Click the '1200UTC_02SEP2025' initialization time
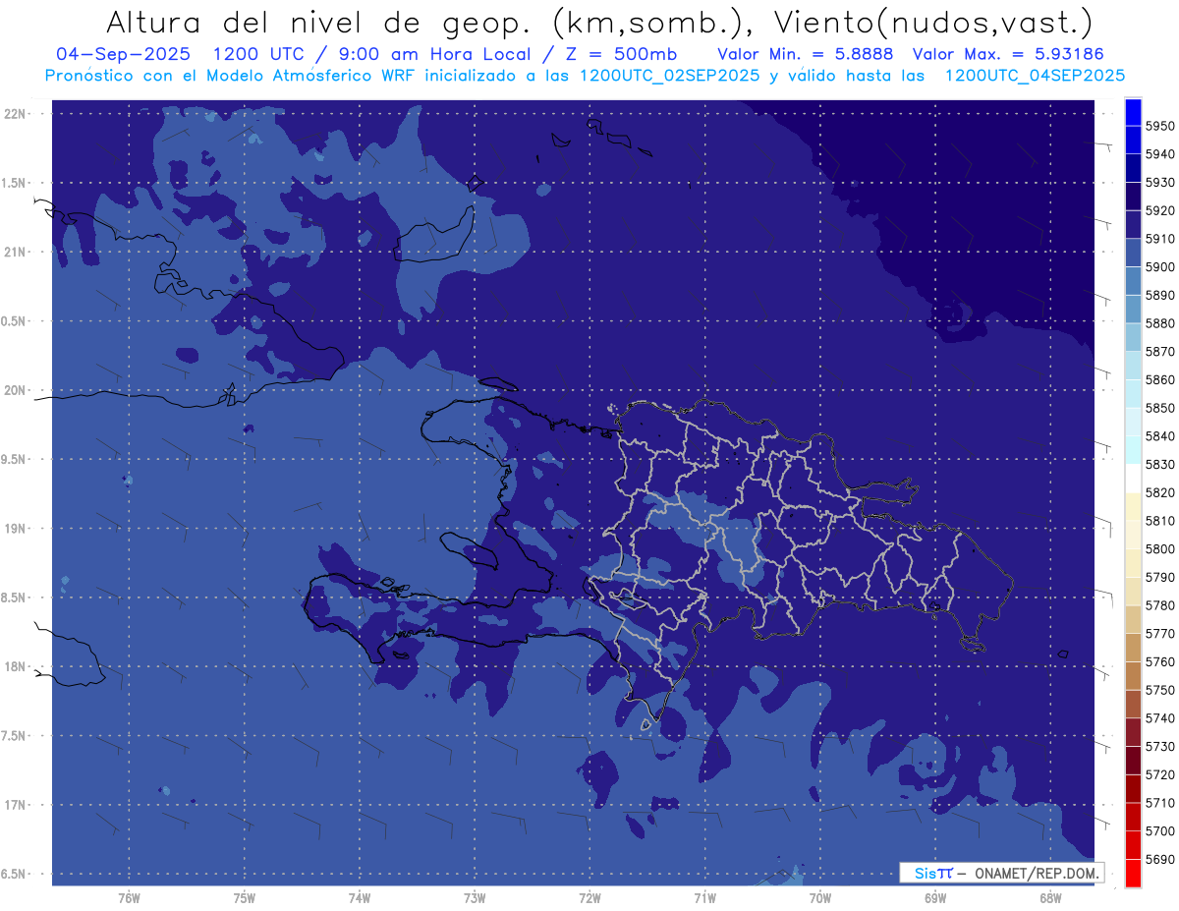This screenshot has height=911, width=1179. pyautogui.click(x=670, y=75)
